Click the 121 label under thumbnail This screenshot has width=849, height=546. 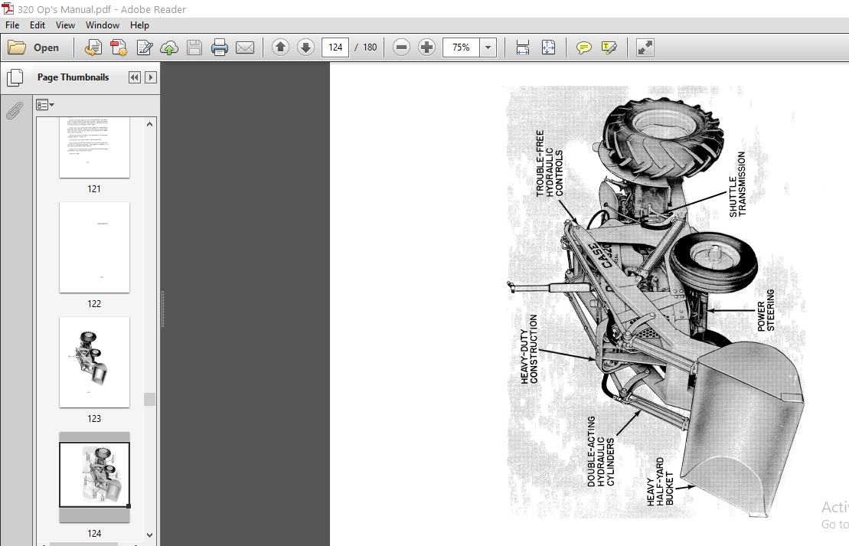94,189
